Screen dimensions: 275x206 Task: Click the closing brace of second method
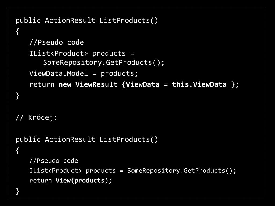pos(17,191)
